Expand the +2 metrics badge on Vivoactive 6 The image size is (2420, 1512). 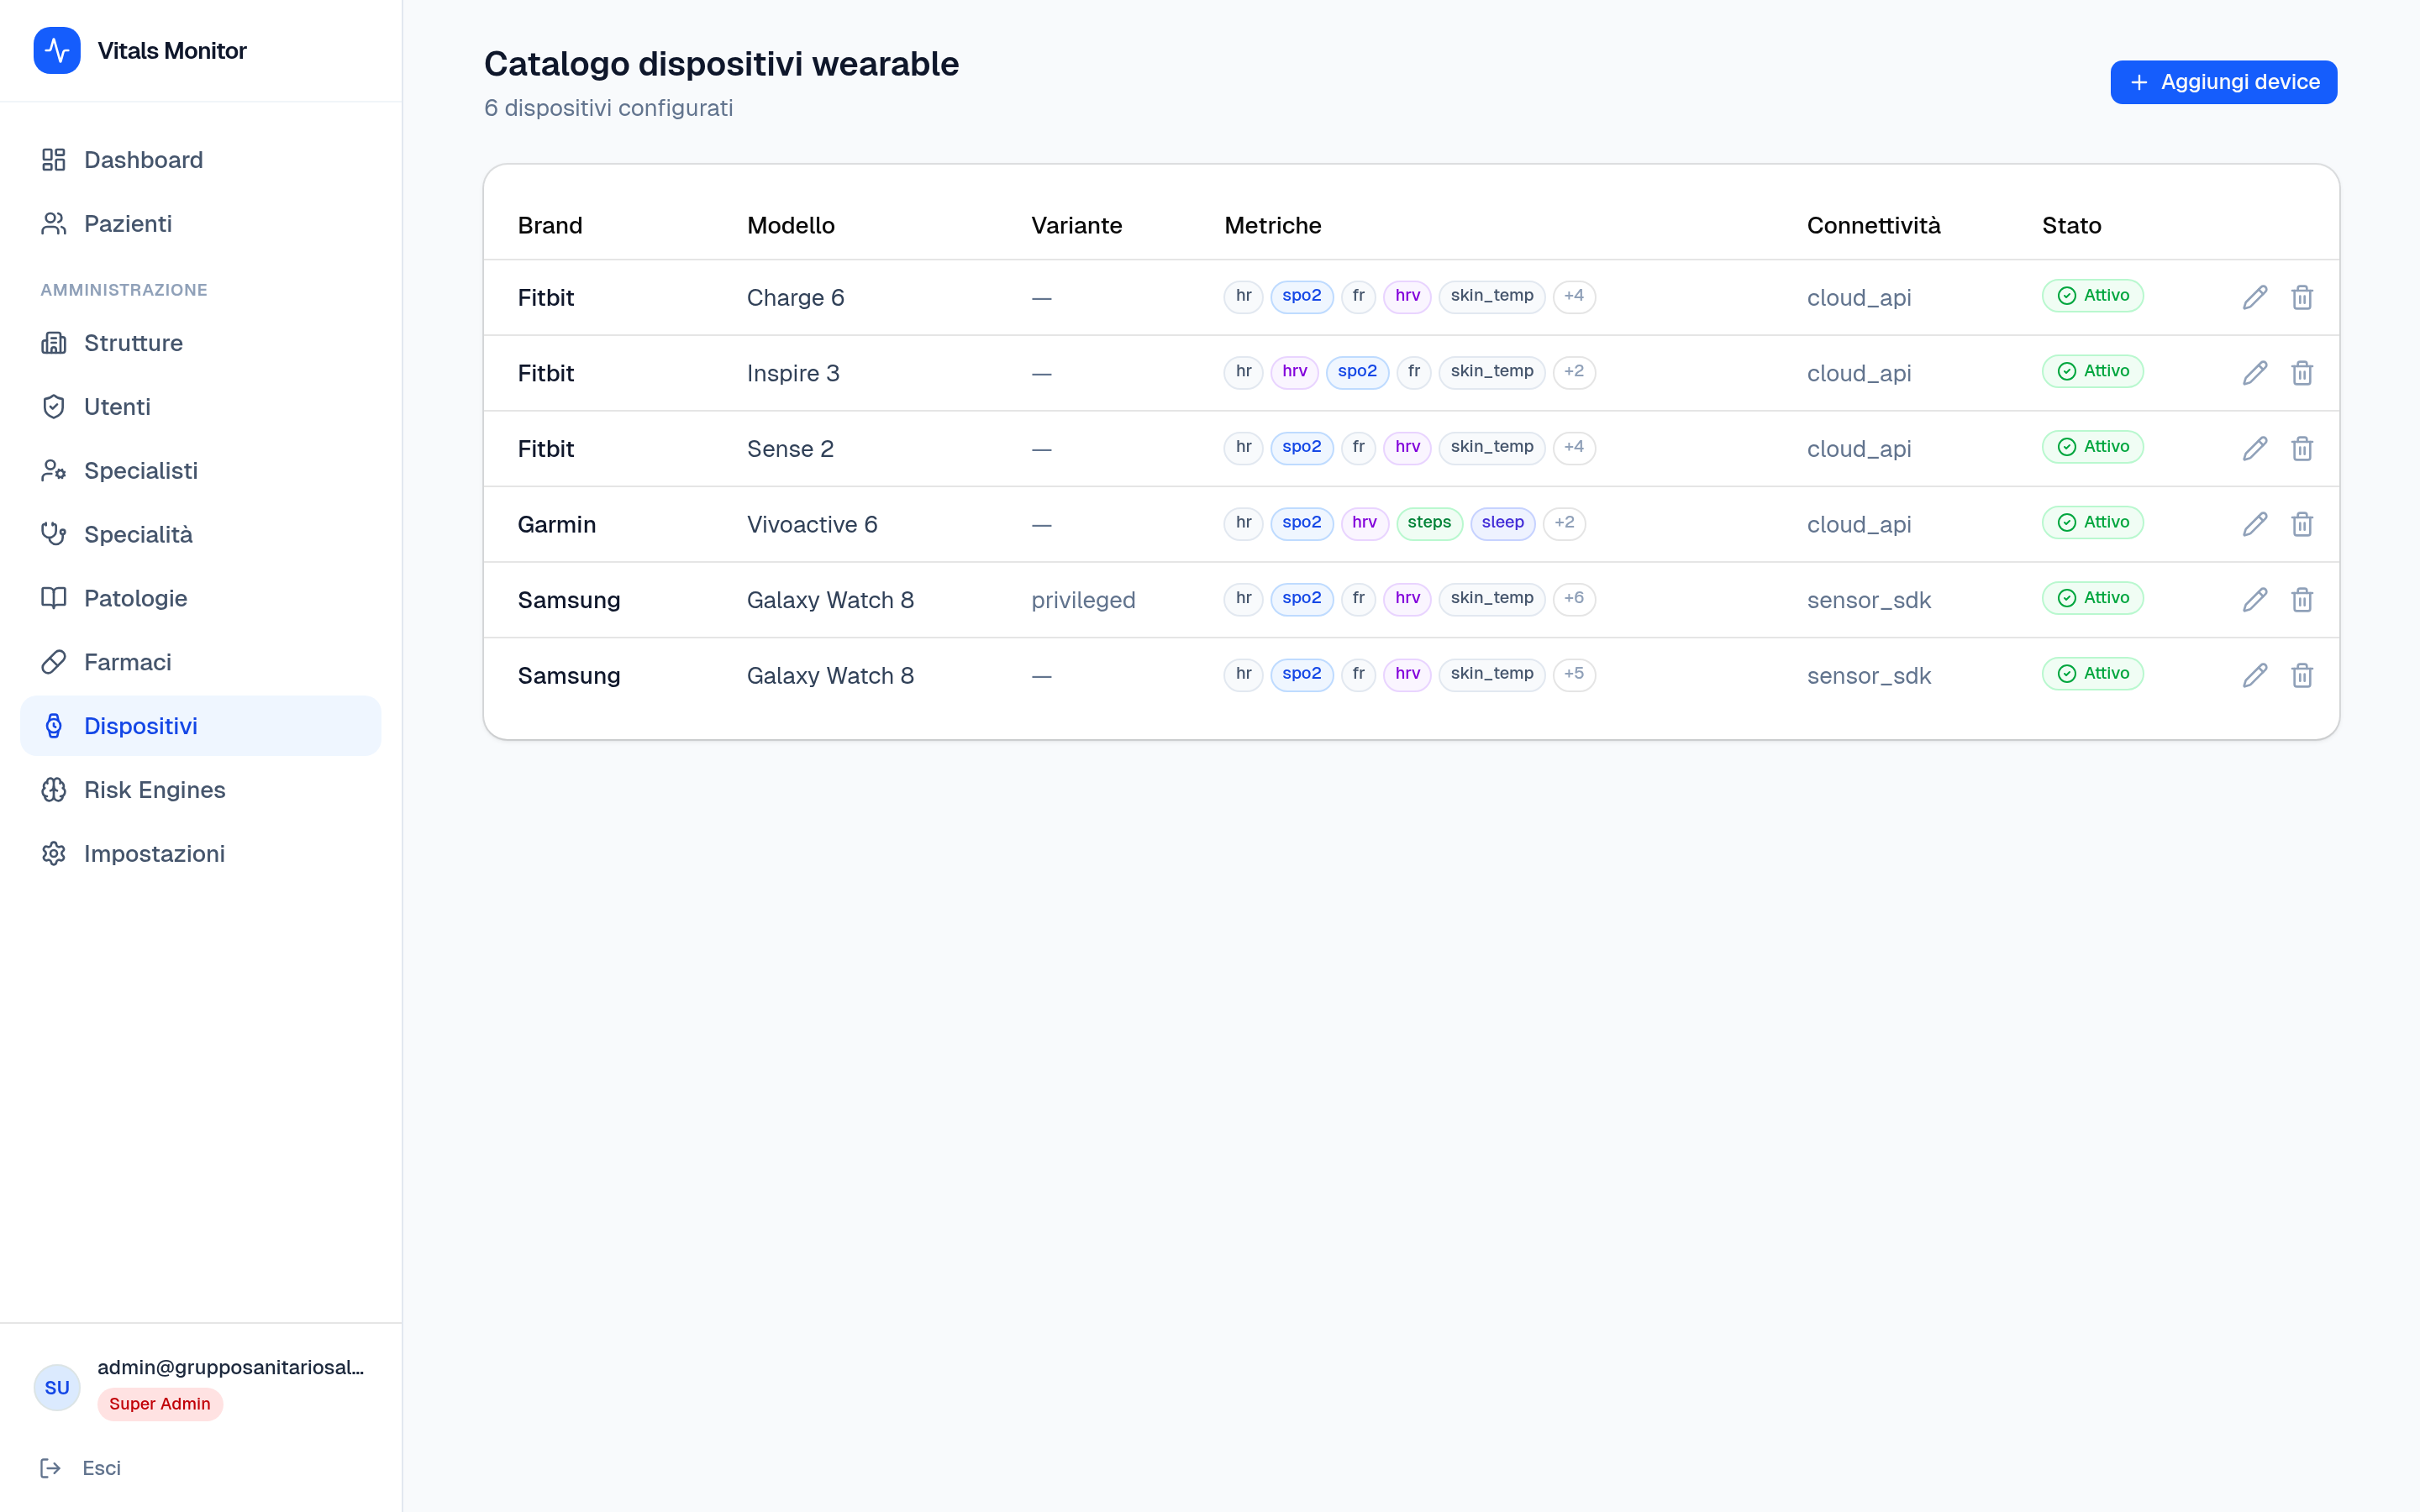pos(1564,523)
